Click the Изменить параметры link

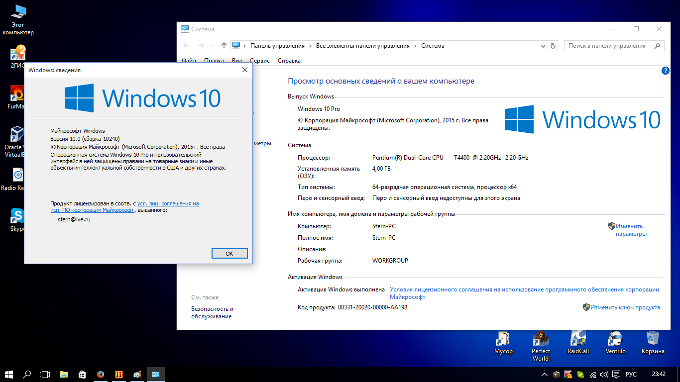click(x=630, y=230)
